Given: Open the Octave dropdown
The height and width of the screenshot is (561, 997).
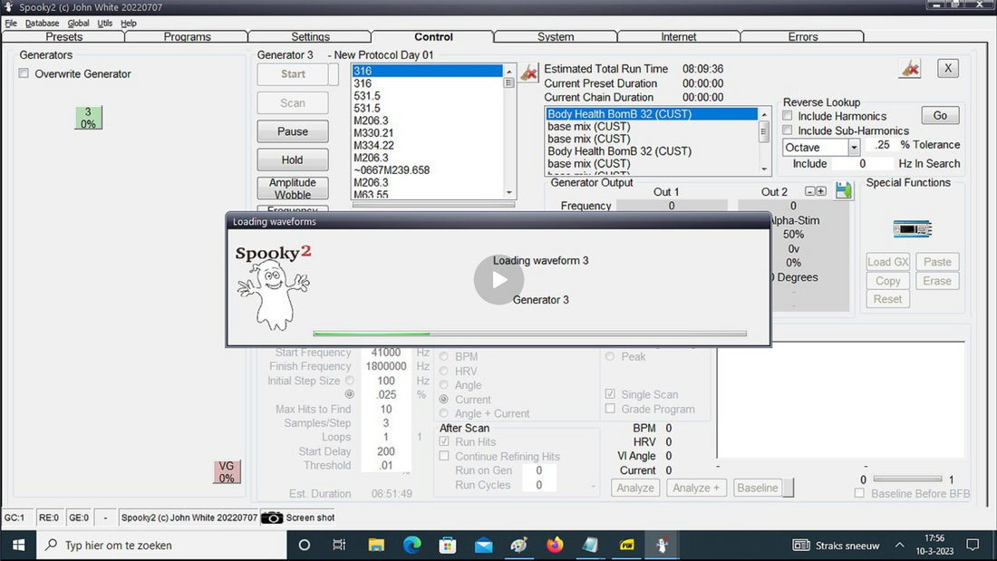Looking at the screenshot, I should (854, 148).
